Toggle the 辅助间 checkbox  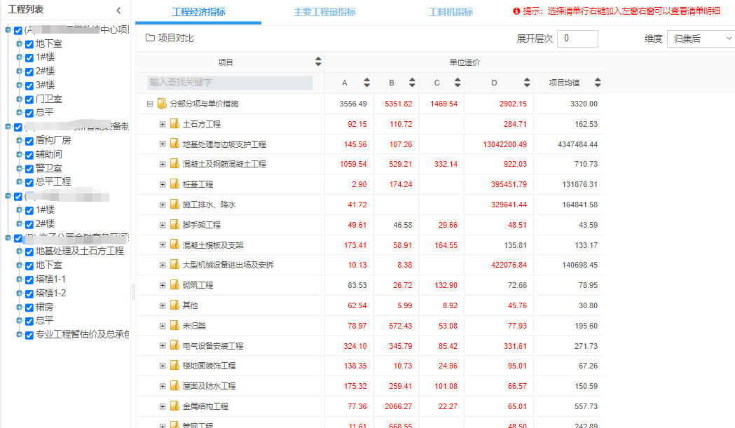pos(29,155)
